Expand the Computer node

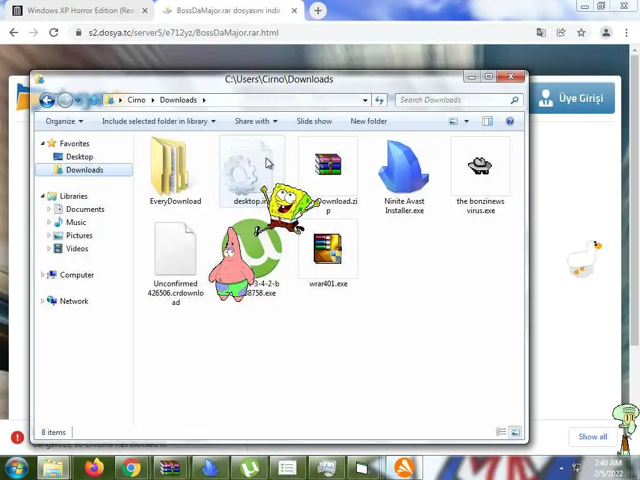coord(42,275)
